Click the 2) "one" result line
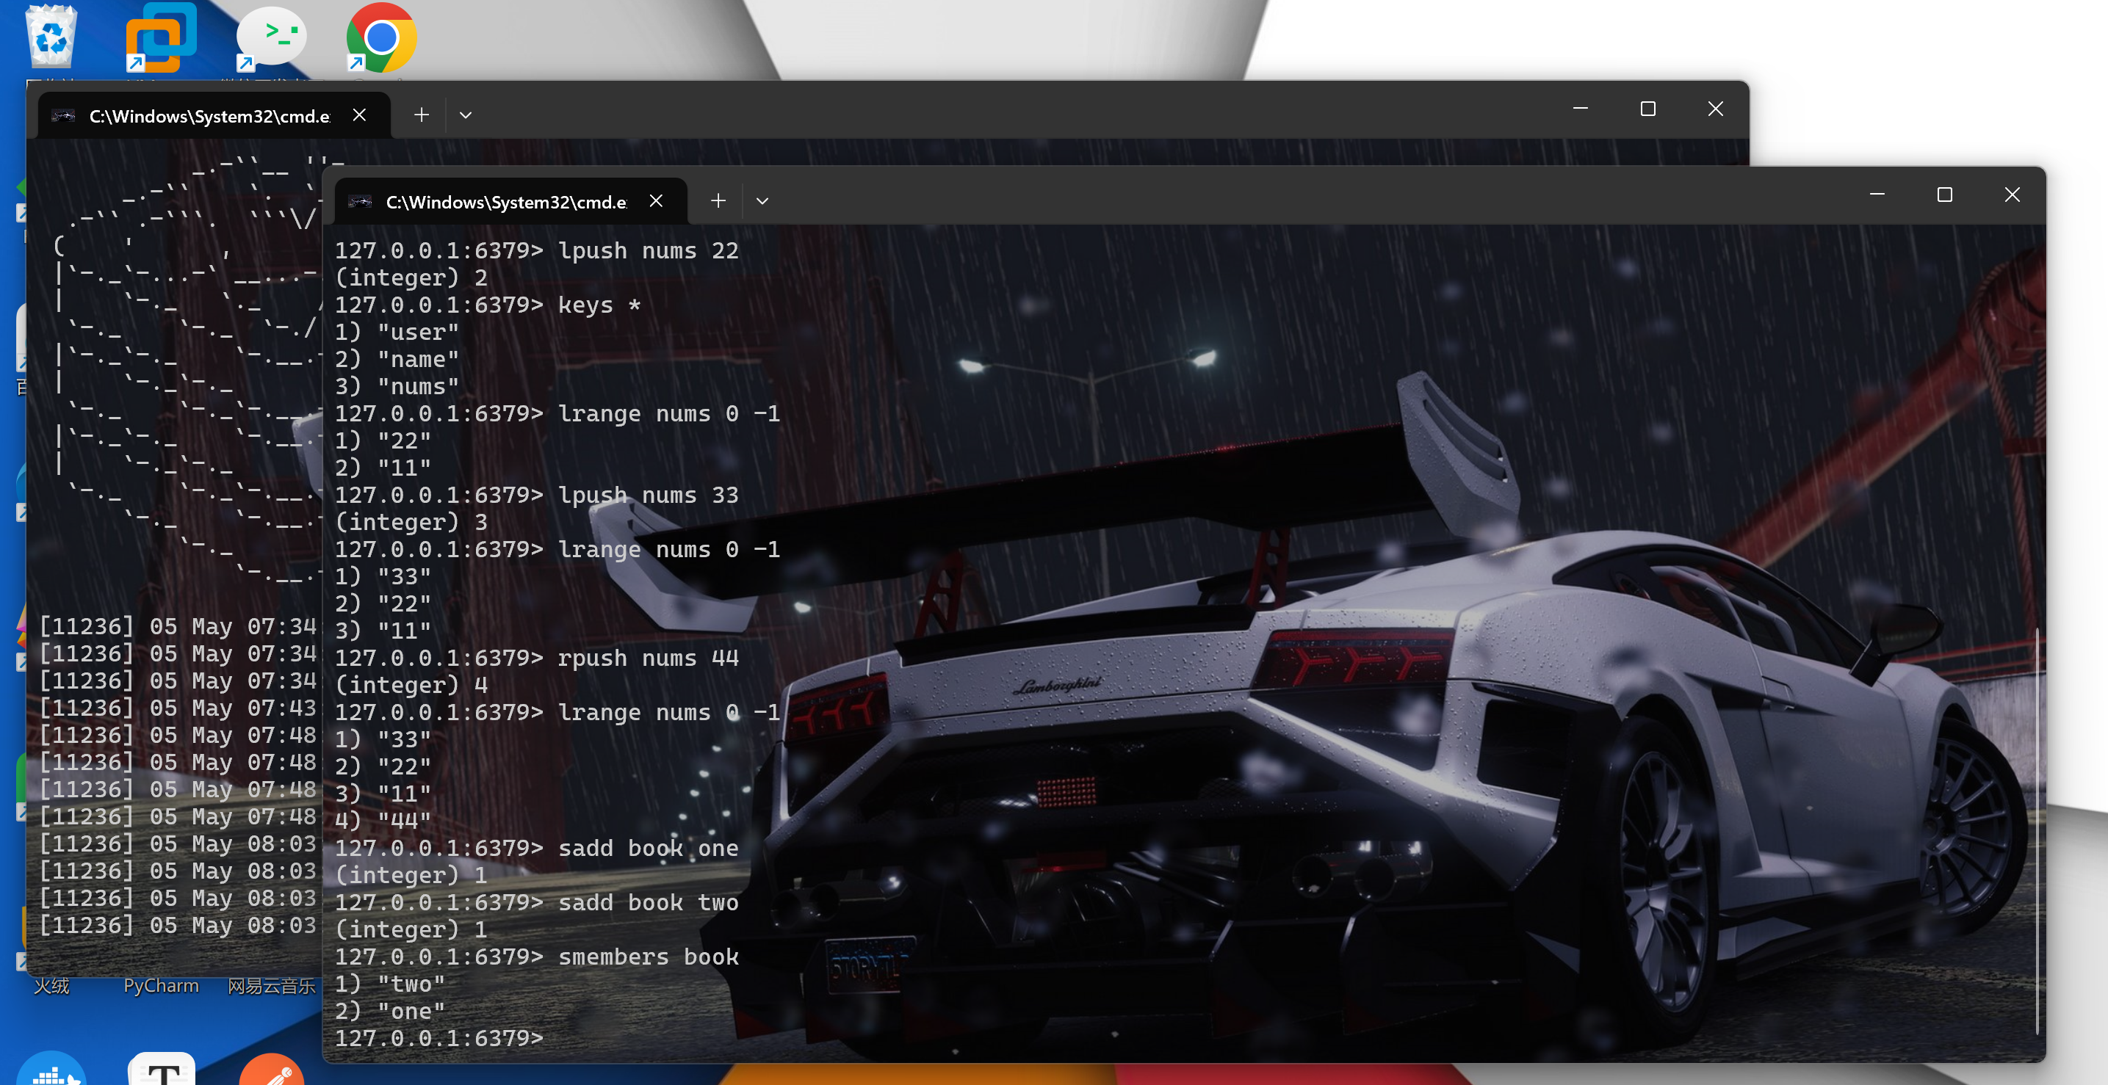The height and width of the screenshot is (1085, 2108). [389, 1011]
